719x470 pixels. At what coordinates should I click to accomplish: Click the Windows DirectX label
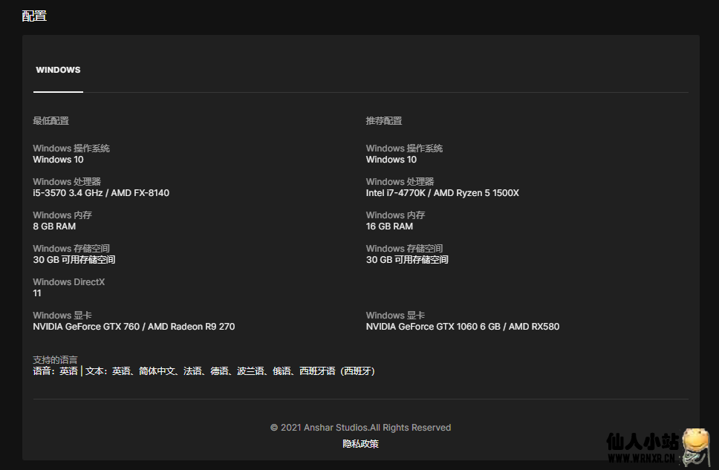pos(69,282)
